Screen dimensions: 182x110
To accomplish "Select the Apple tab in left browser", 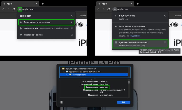I will tap(20, 4).
